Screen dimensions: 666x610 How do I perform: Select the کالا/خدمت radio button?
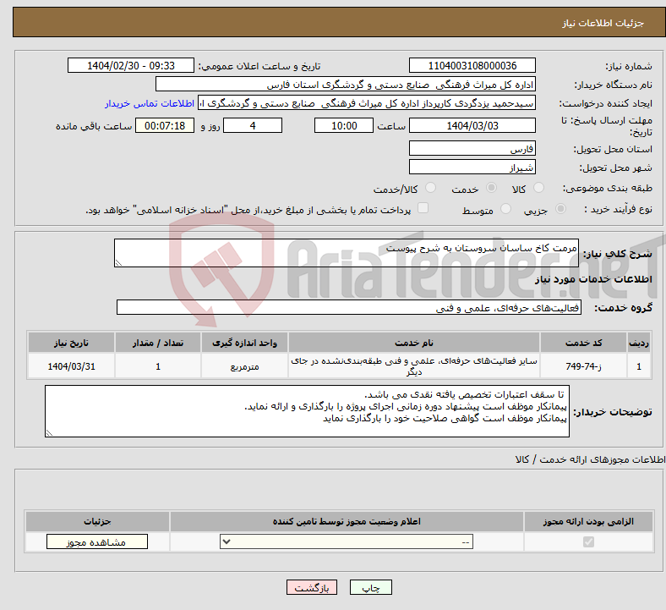click(430, 188)
